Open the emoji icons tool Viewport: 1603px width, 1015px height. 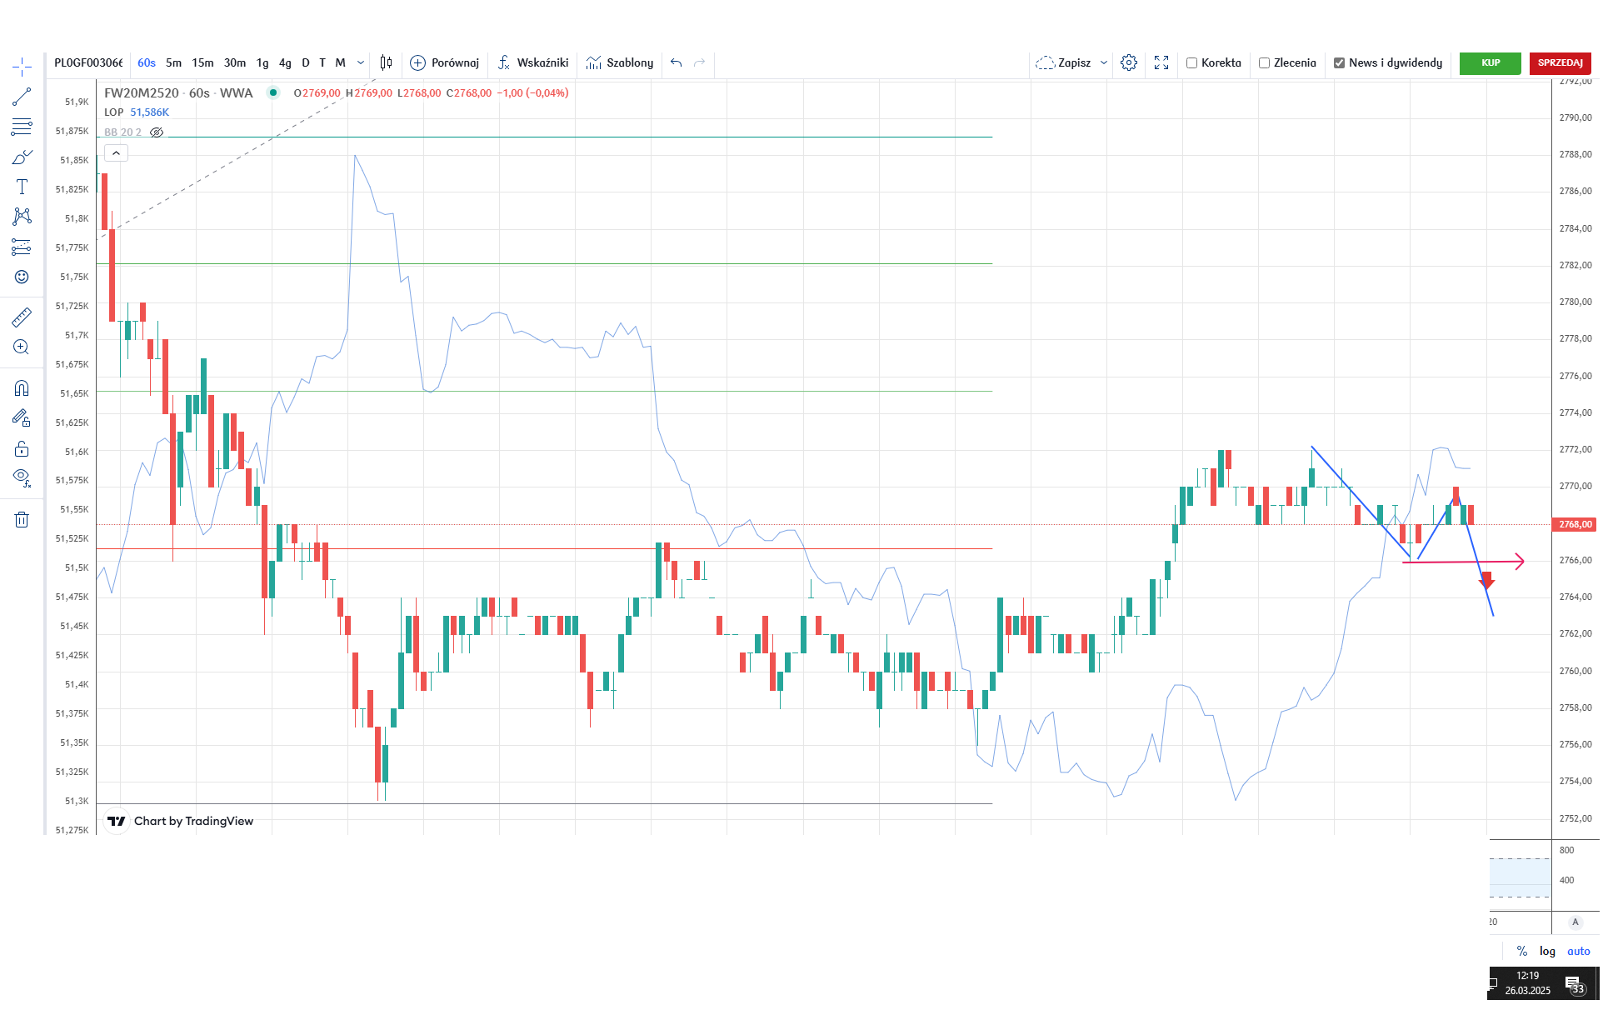(x=22, y=277)
